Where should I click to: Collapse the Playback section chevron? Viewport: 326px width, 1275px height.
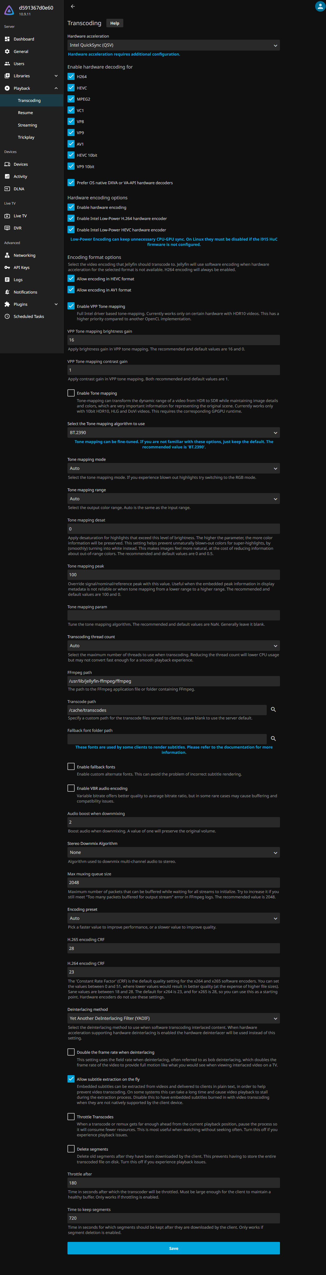(56, 88)
